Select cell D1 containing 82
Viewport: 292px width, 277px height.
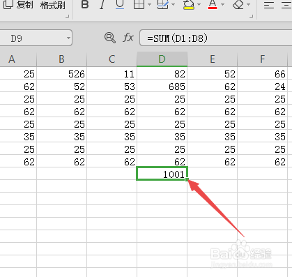tap(162, 73)
